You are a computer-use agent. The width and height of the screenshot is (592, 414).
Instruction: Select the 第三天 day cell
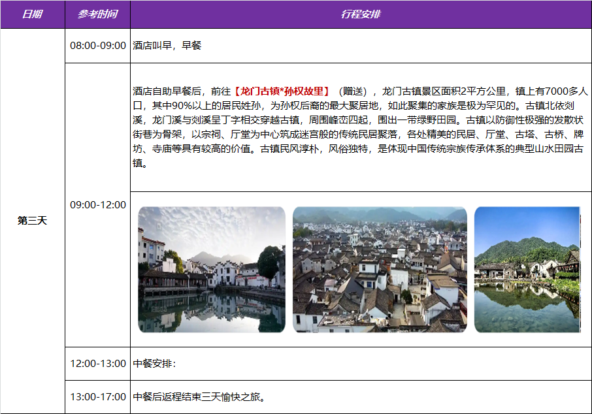point(32,221)
